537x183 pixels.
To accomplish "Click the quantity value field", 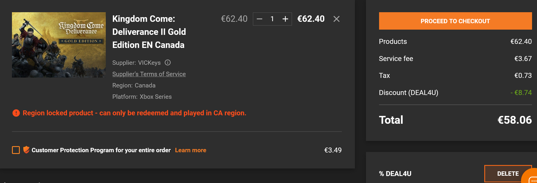I will pos(272,19).
